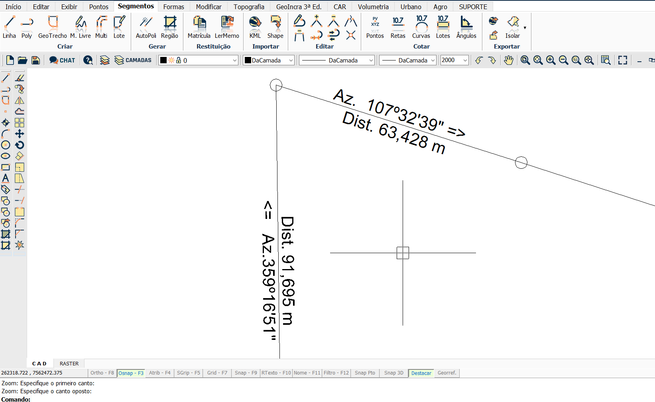Open the RASTER tab at bottom

pyautogui.click(x=69, y=363)
